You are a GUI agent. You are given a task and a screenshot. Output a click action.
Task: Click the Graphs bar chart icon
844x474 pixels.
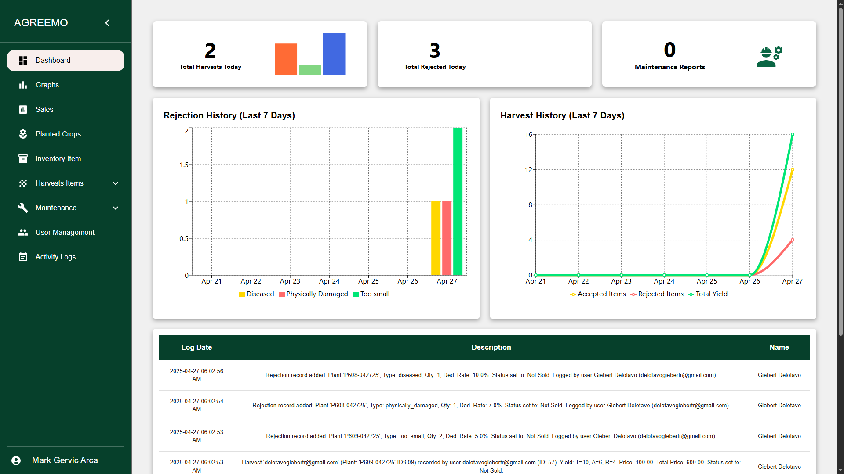click(23, 85)
